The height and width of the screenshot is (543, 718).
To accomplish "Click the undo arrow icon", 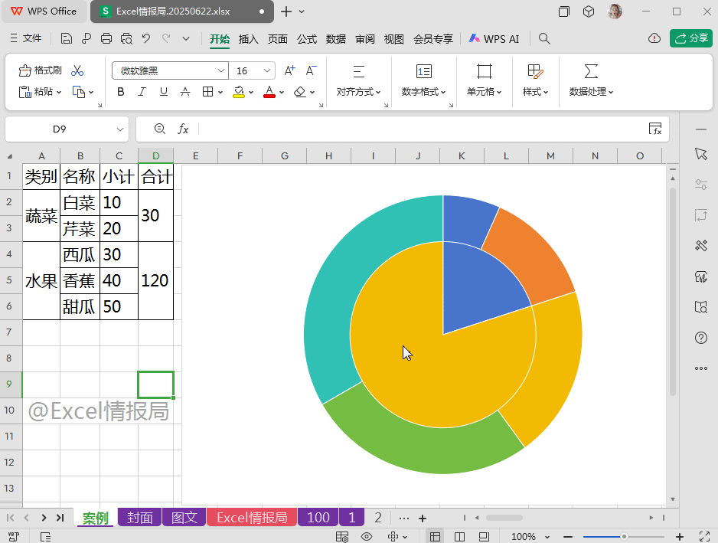I will click(146, 38).
